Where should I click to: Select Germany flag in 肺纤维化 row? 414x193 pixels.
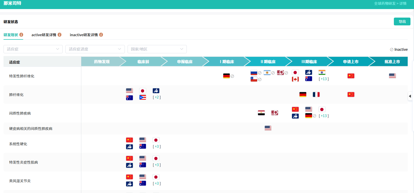[303, 94]
